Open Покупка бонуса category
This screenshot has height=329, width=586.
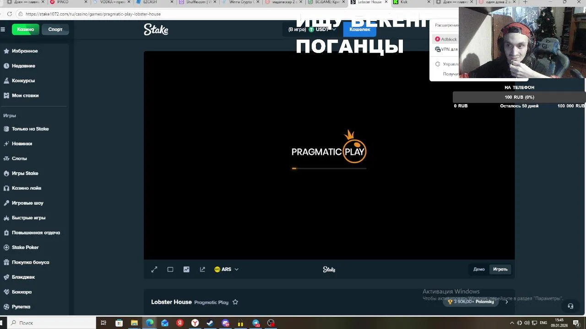point(30,262)
